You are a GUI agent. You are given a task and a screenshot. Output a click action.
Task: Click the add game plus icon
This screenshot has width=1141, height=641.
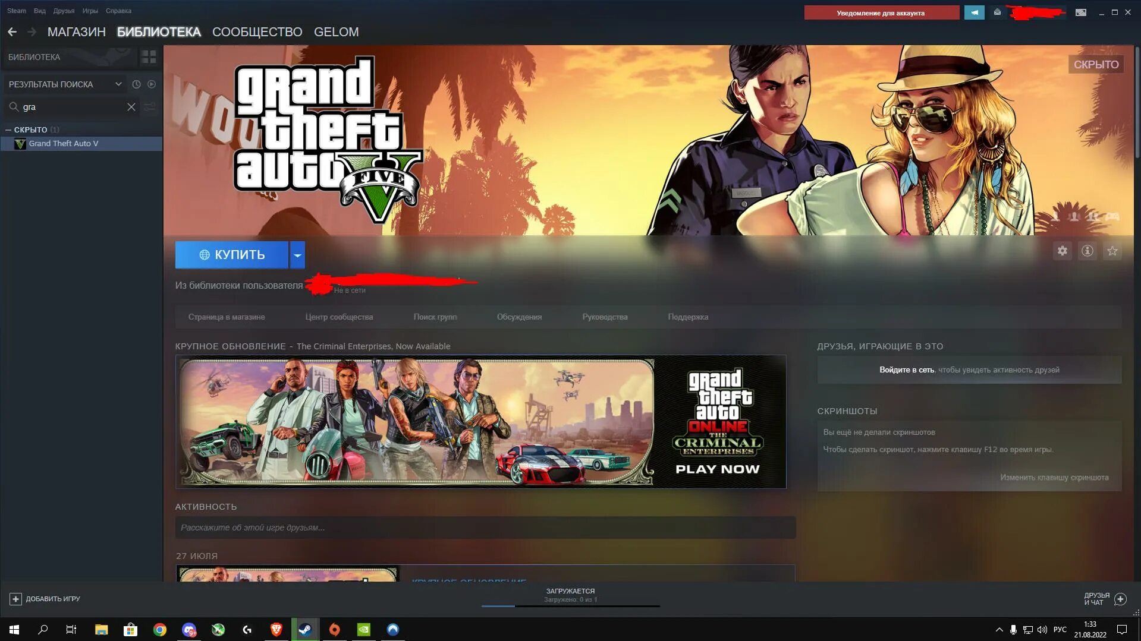(15, 599)
